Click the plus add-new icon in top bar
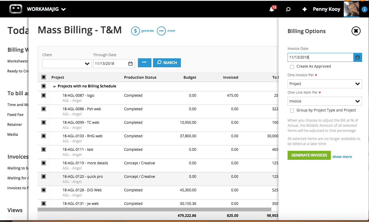 point(304,9)
